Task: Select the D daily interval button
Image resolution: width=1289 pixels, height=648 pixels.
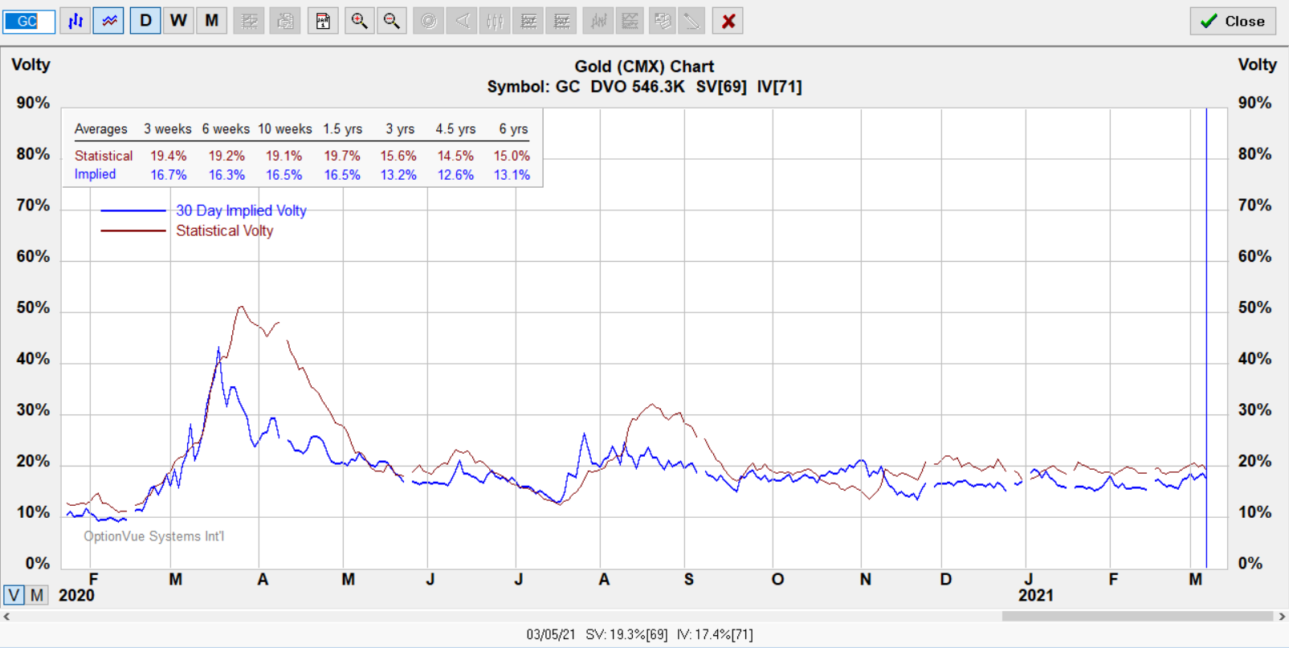Action: pyautogui.click(x=145, y=21)
